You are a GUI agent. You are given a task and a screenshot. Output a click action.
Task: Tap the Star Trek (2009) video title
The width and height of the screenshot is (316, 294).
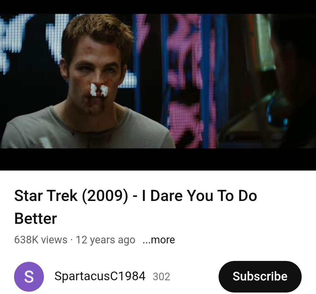pyautogui.click(x=136, y=207)
